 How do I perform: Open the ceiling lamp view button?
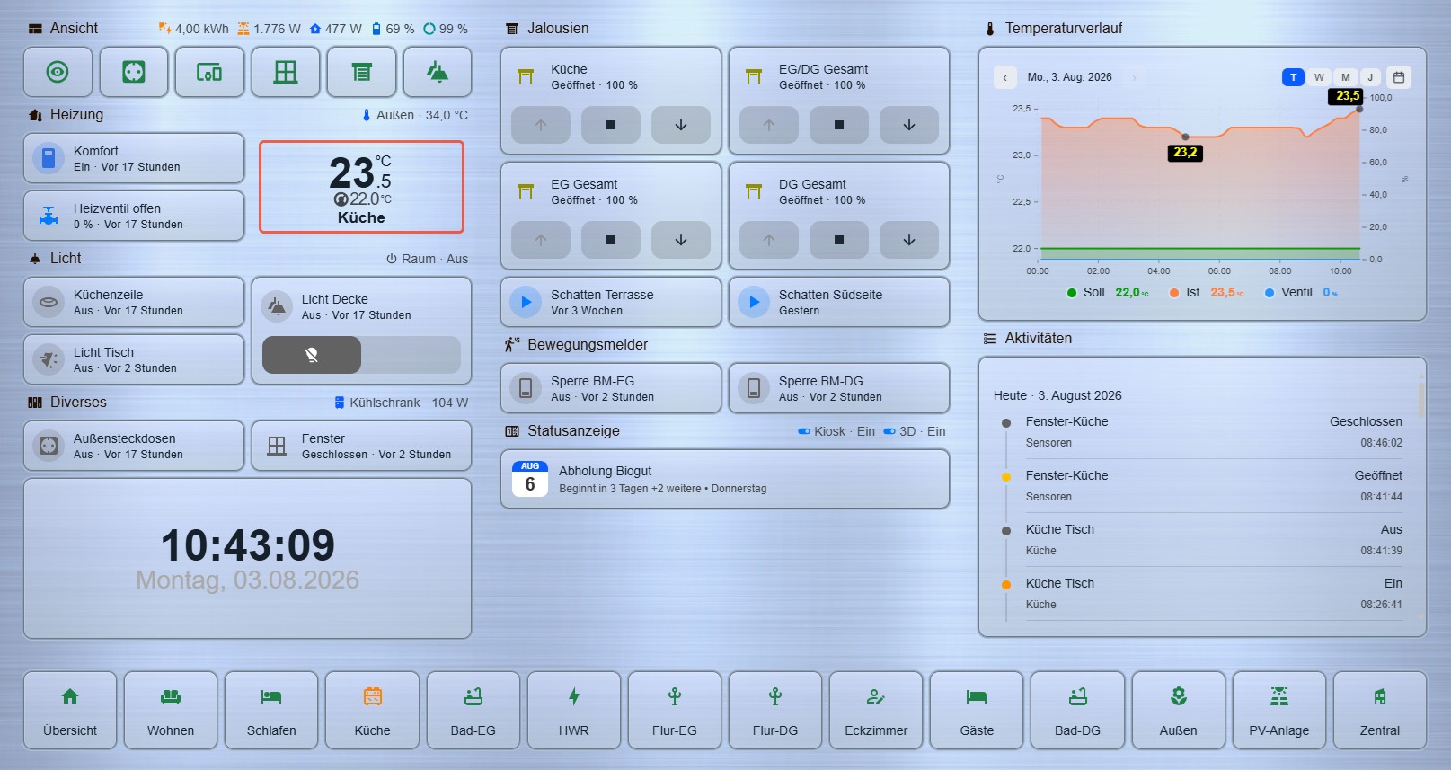(x=438, y=72)
